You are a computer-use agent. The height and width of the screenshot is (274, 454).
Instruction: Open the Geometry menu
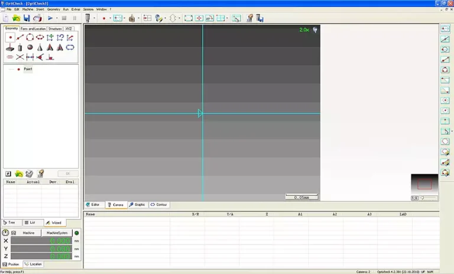coord(53,9)
